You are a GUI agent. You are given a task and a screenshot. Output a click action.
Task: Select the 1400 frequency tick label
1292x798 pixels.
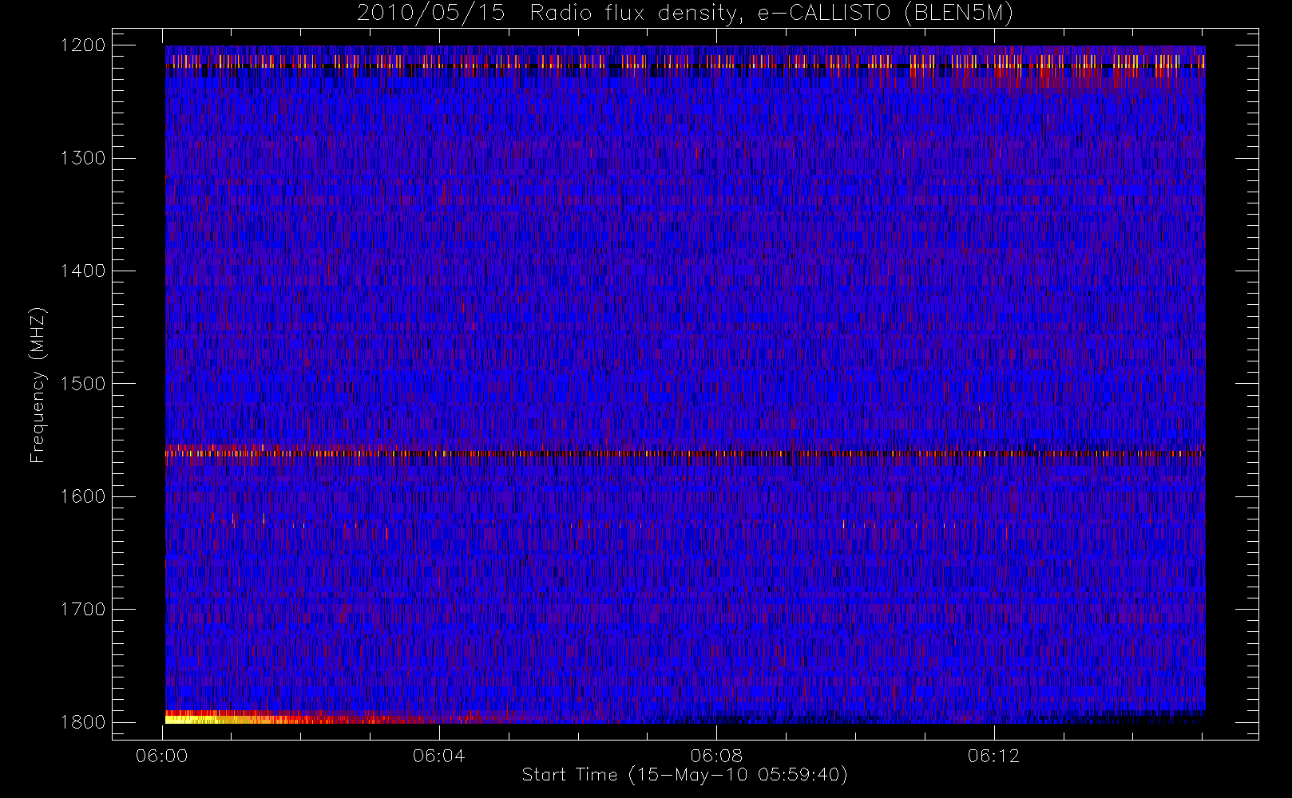pyautogui.click(x=83, y=271)
